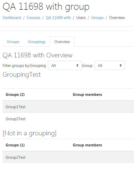Screen dimensions: 134x171
Task: Switch to the Groupings tab
Action: point(37,42)
